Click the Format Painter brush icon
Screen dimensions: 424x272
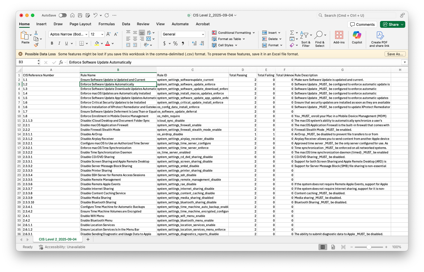pyautogui.click(x=36, y=45)
